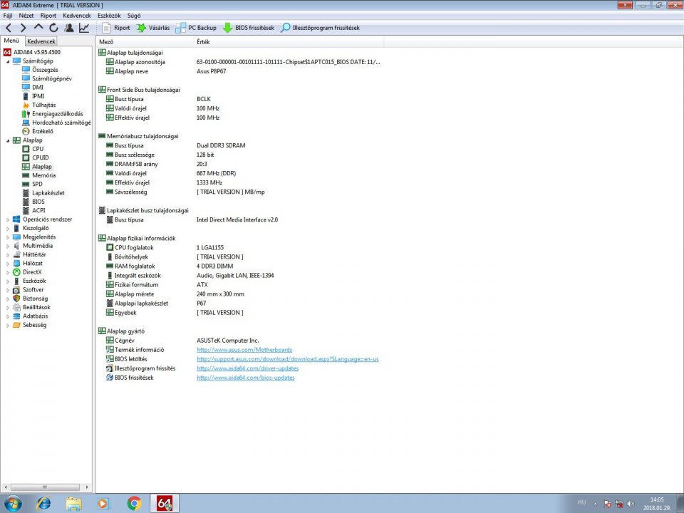Image resolution: width=684 pixels, height=513 pixels.
Task: Select Szoftver in the tree
Action: 28,290
